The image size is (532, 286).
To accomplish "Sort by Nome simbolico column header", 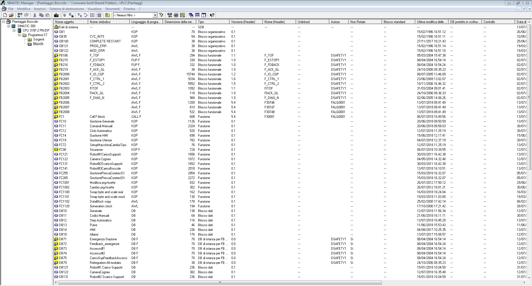I will click(x=109, y=22).
